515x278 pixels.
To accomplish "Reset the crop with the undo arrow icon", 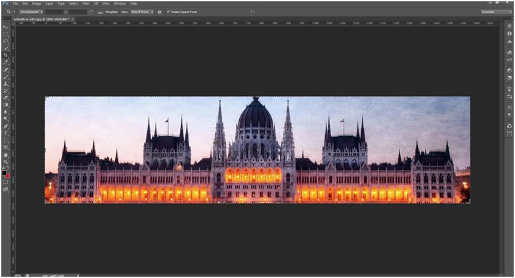I will click(252, 12).
